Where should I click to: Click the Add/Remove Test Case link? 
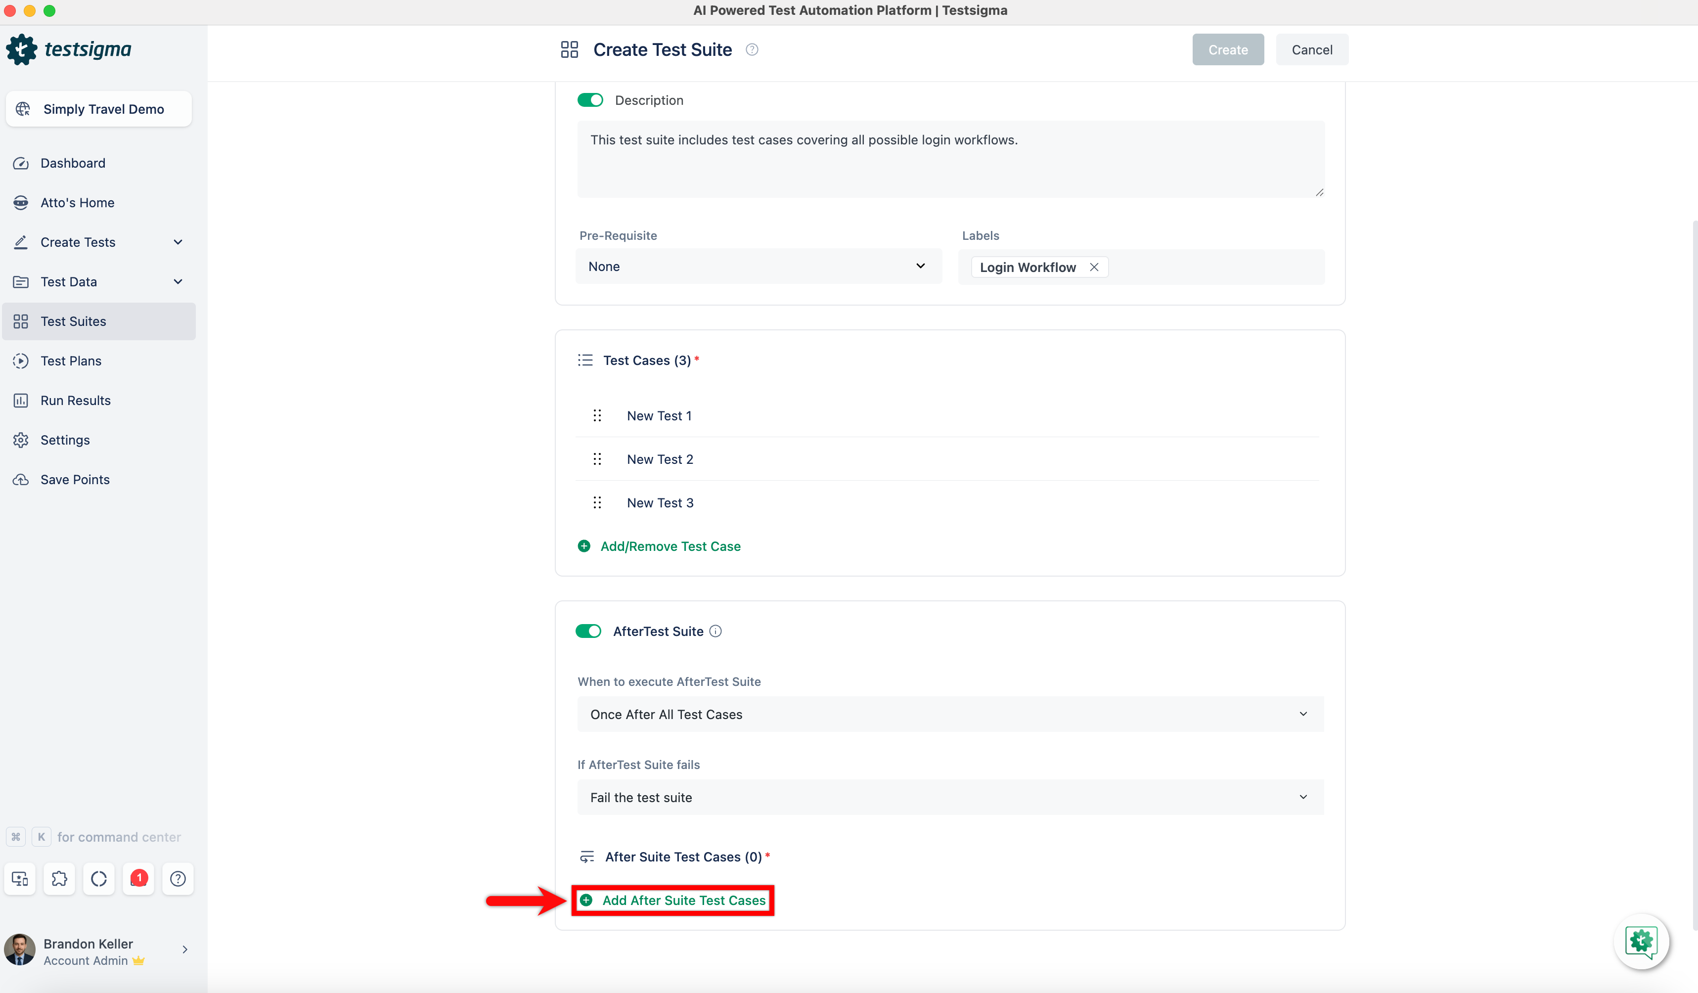click(x=670, y=545)
